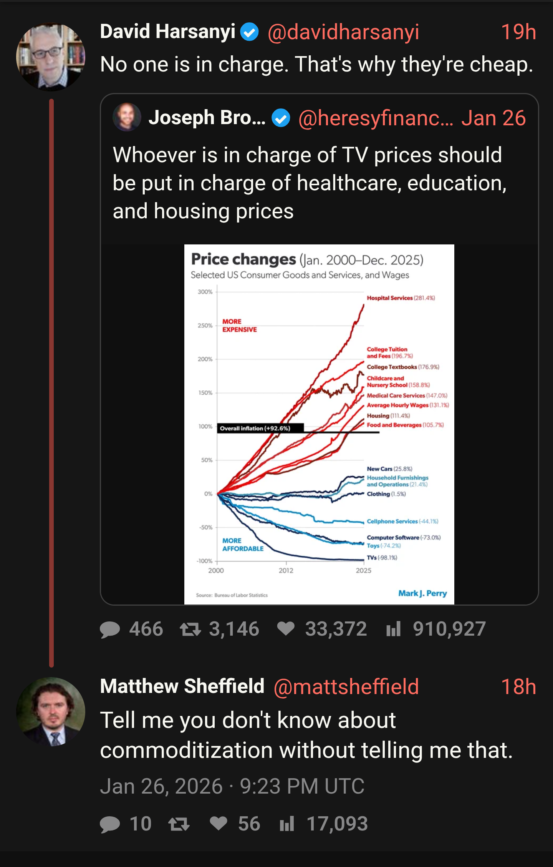
Task: Like the tweet with 33,372 hearts
Action: [286, 629]
